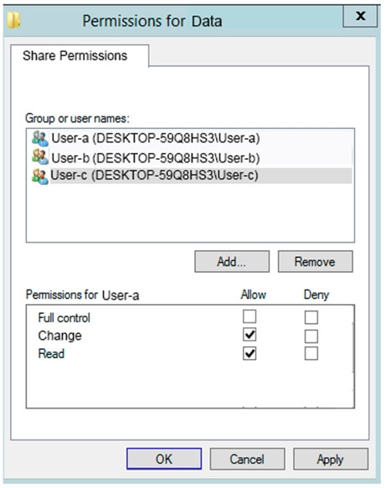This screenshot has width=386, height=488.
Task: Uncheck Allow for Change permission
Action: (x=250, y=335)
